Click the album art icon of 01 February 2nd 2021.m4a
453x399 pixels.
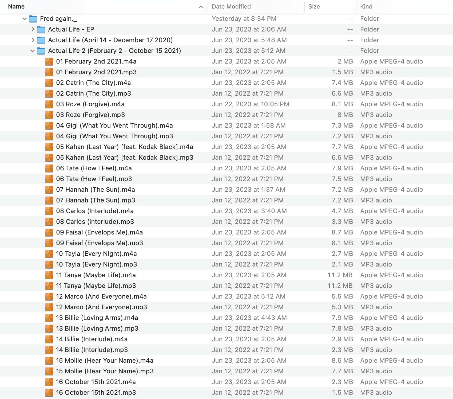[49, 61]
